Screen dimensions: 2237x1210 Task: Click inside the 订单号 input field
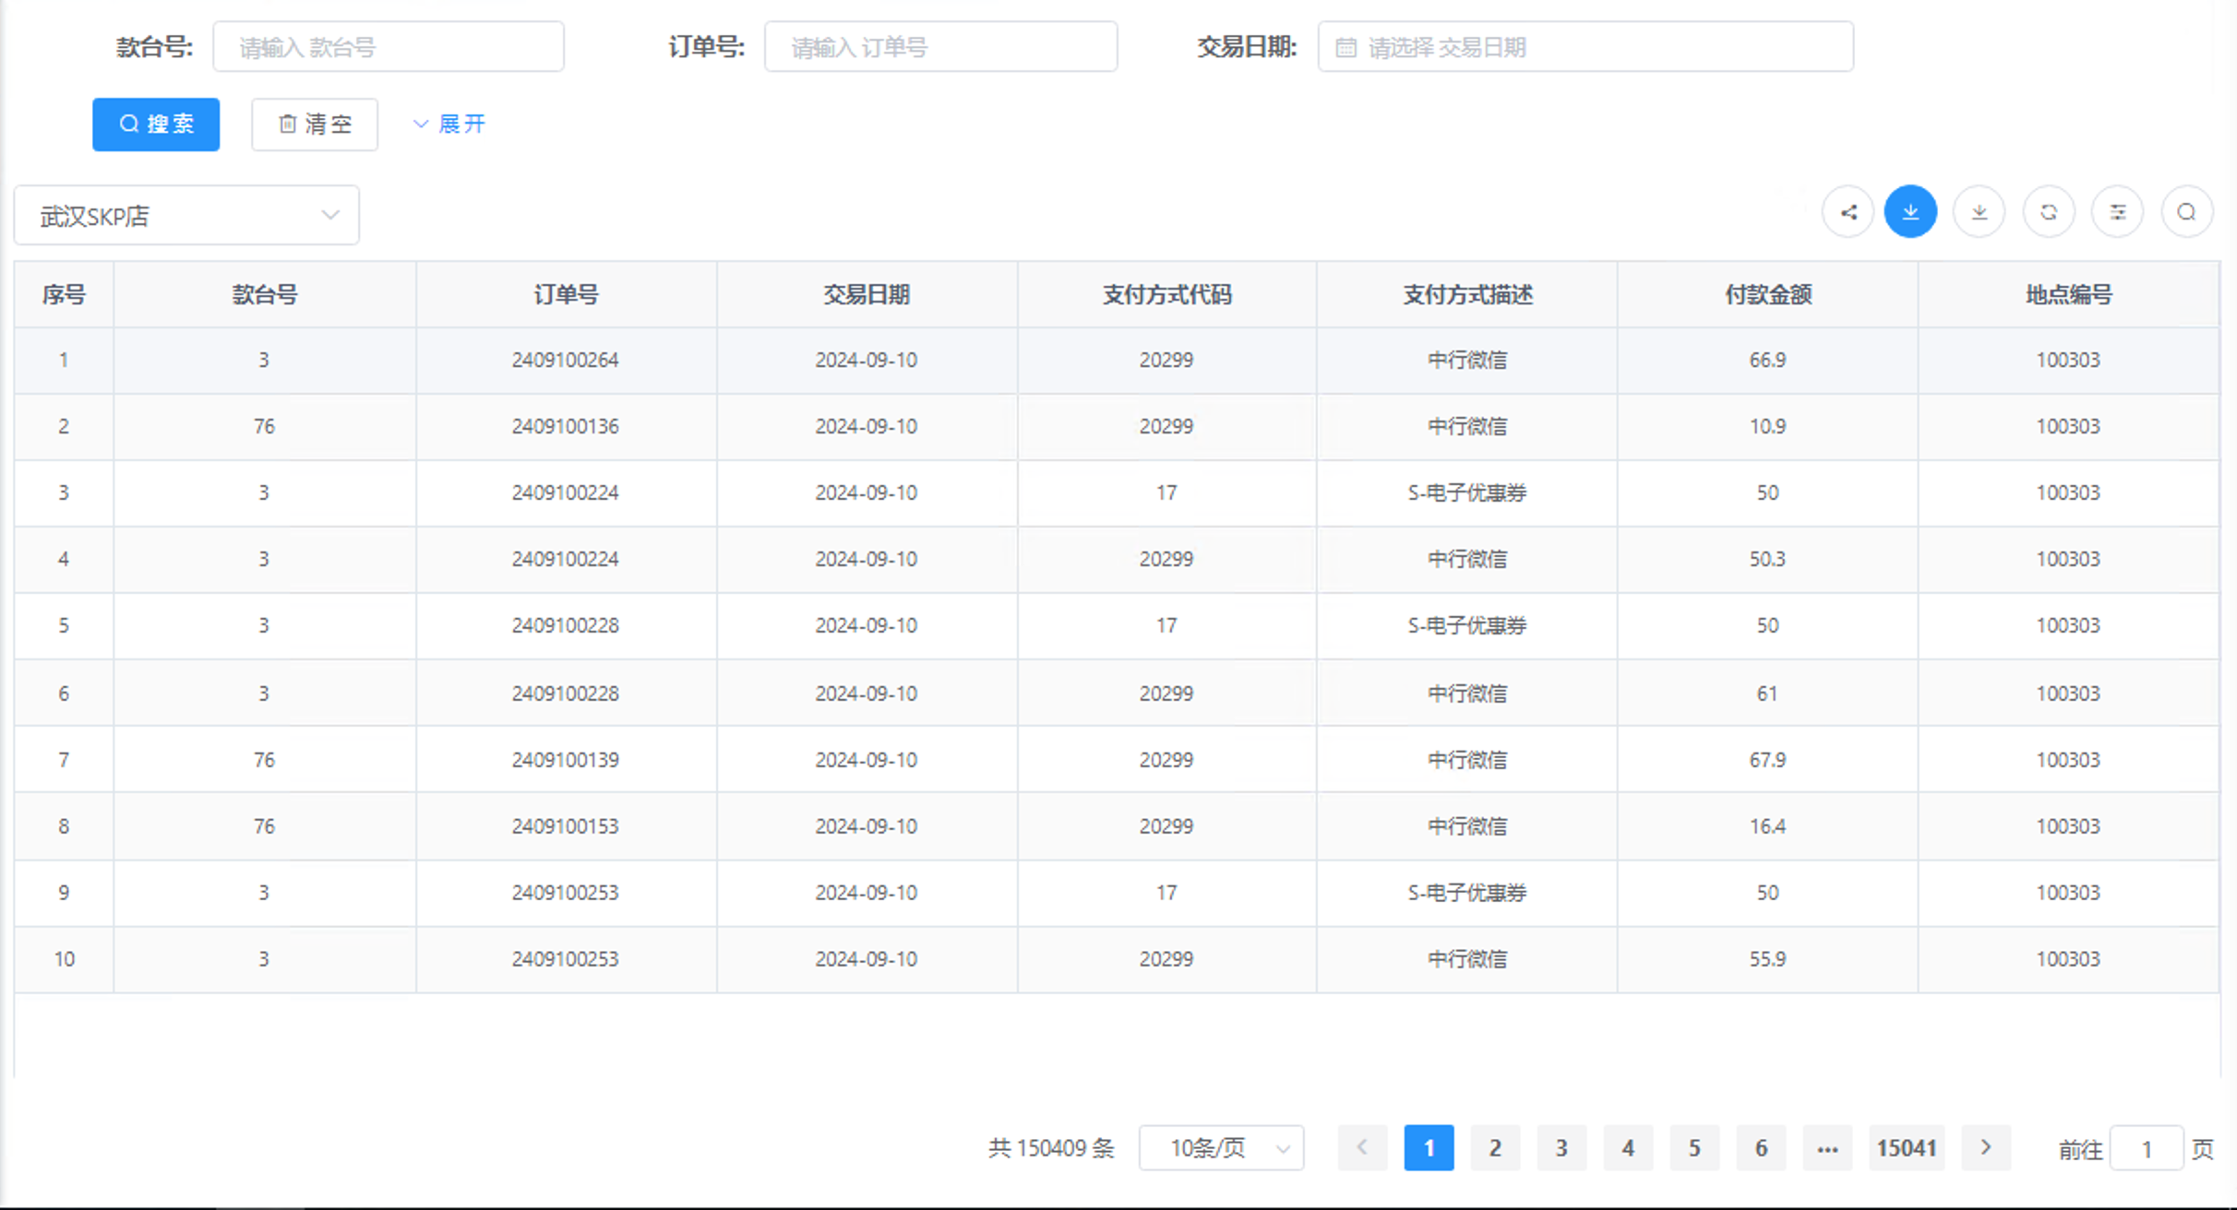coord(940,47)
